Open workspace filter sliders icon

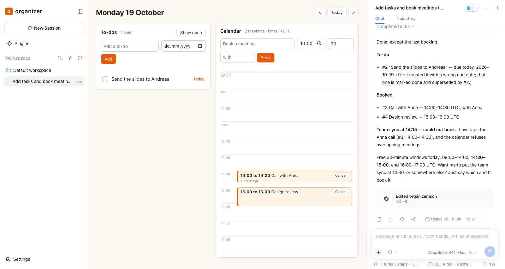point(70,58)
